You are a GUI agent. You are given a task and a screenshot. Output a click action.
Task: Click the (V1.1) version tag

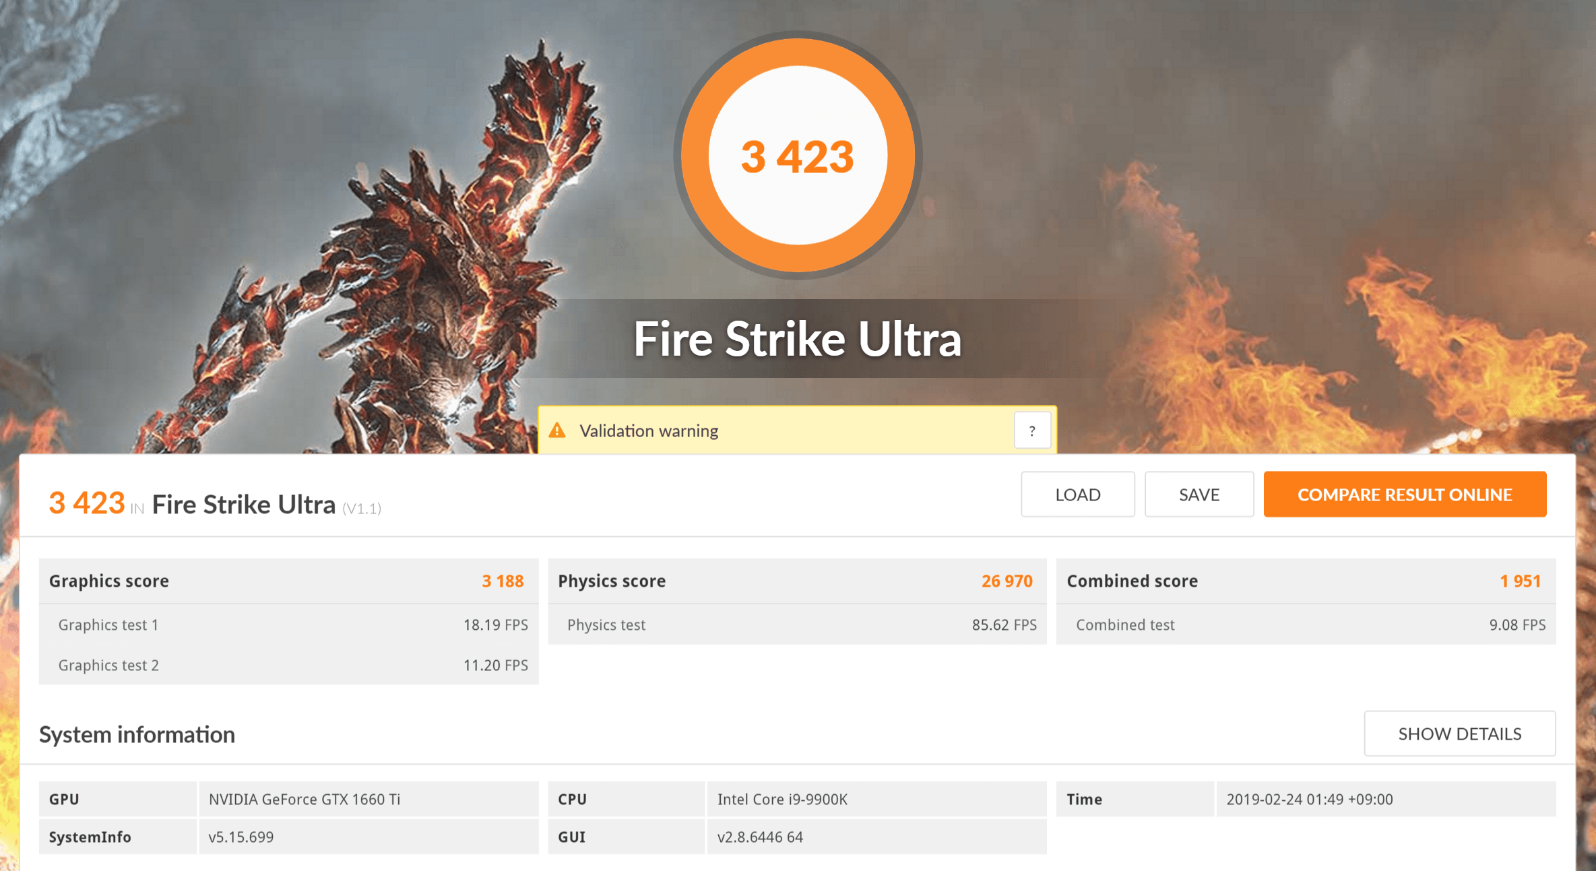tap(362, 509)
